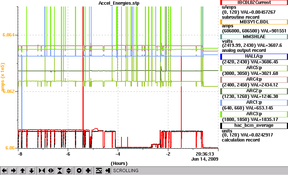This screenshot has width=288, height=175.
Task: Click the vertical zoom-in hourglass icon
Action: (x=60, y=171)
